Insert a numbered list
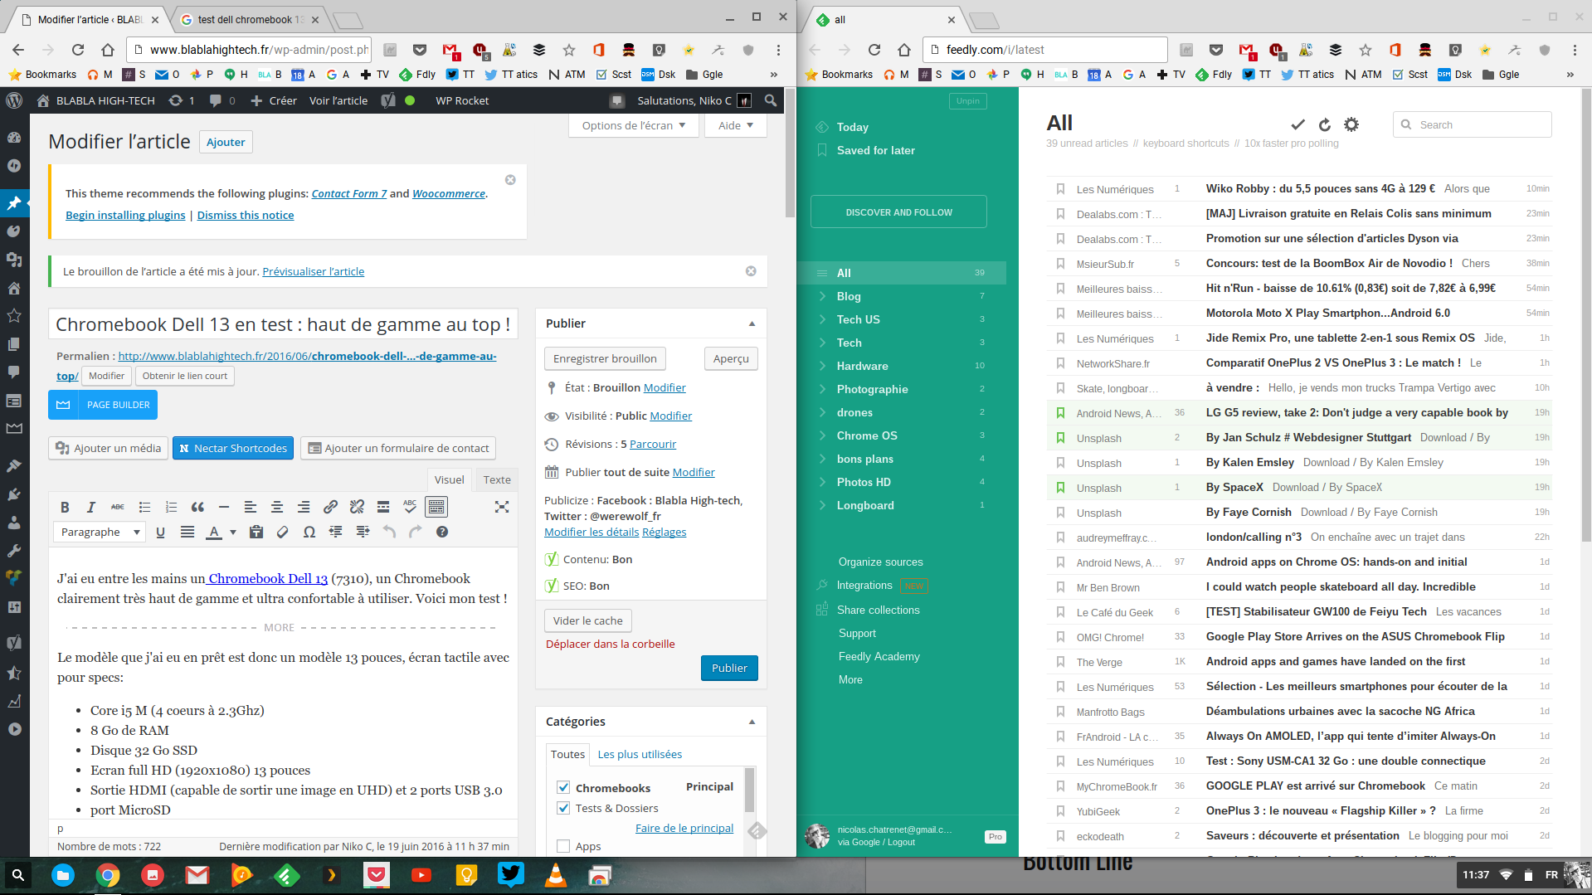1592x895 pixels. 171,507
